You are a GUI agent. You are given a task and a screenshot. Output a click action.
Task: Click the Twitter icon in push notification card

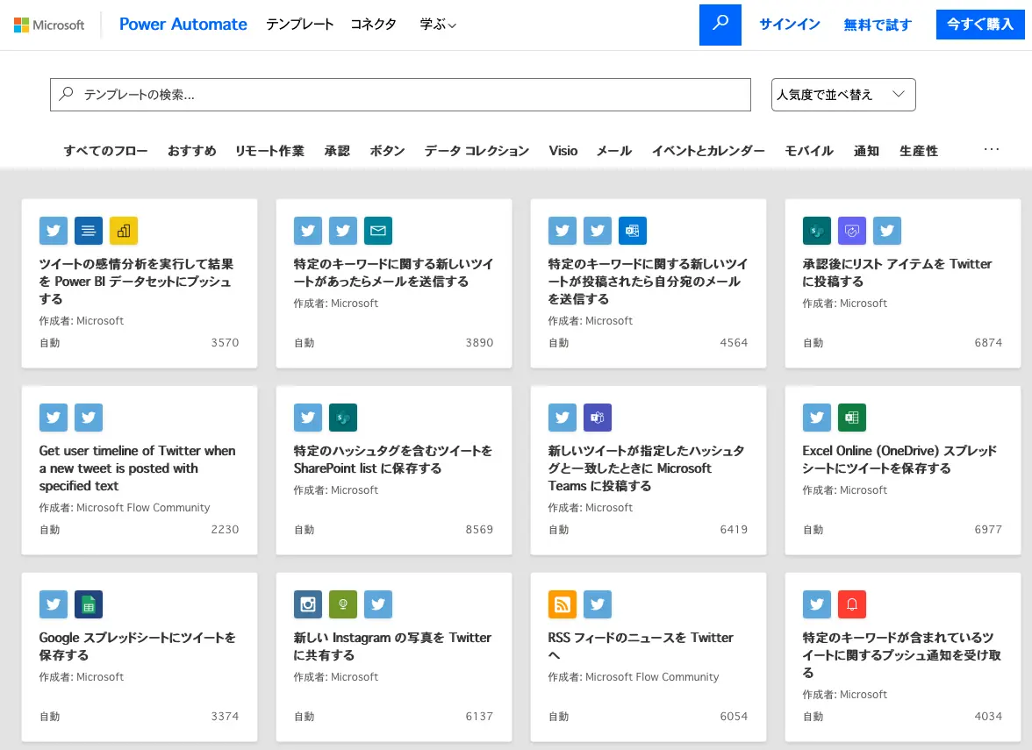(817, 604)
